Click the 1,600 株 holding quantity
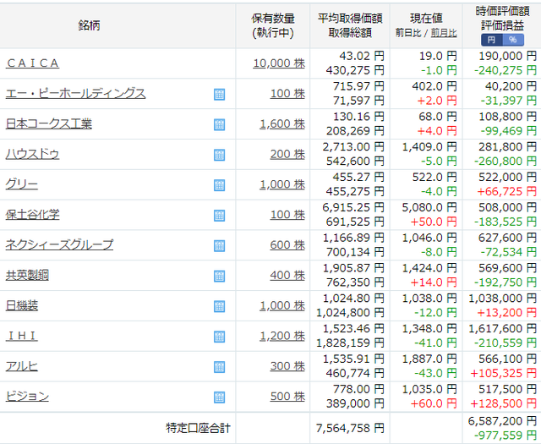Viewport: 541px width, 444px height. [x=282, y=124]
